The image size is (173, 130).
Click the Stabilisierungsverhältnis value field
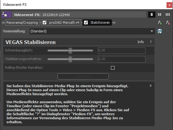tap(122, 59)
